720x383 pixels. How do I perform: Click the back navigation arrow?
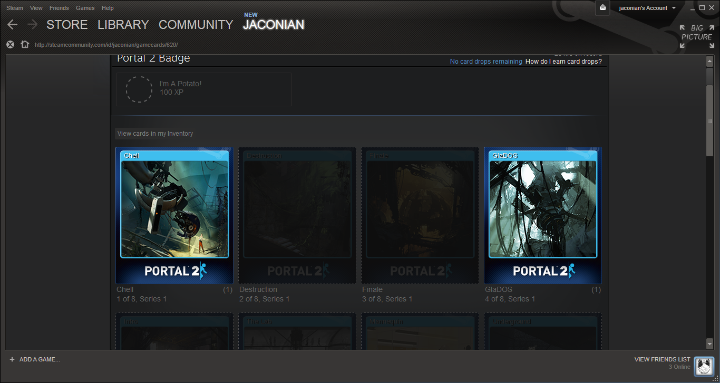click(x=12, y=24)
